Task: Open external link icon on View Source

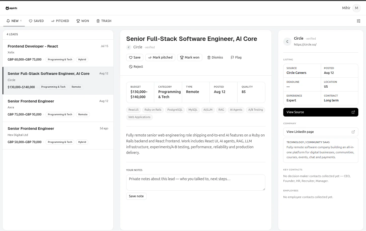Action: 353,112
